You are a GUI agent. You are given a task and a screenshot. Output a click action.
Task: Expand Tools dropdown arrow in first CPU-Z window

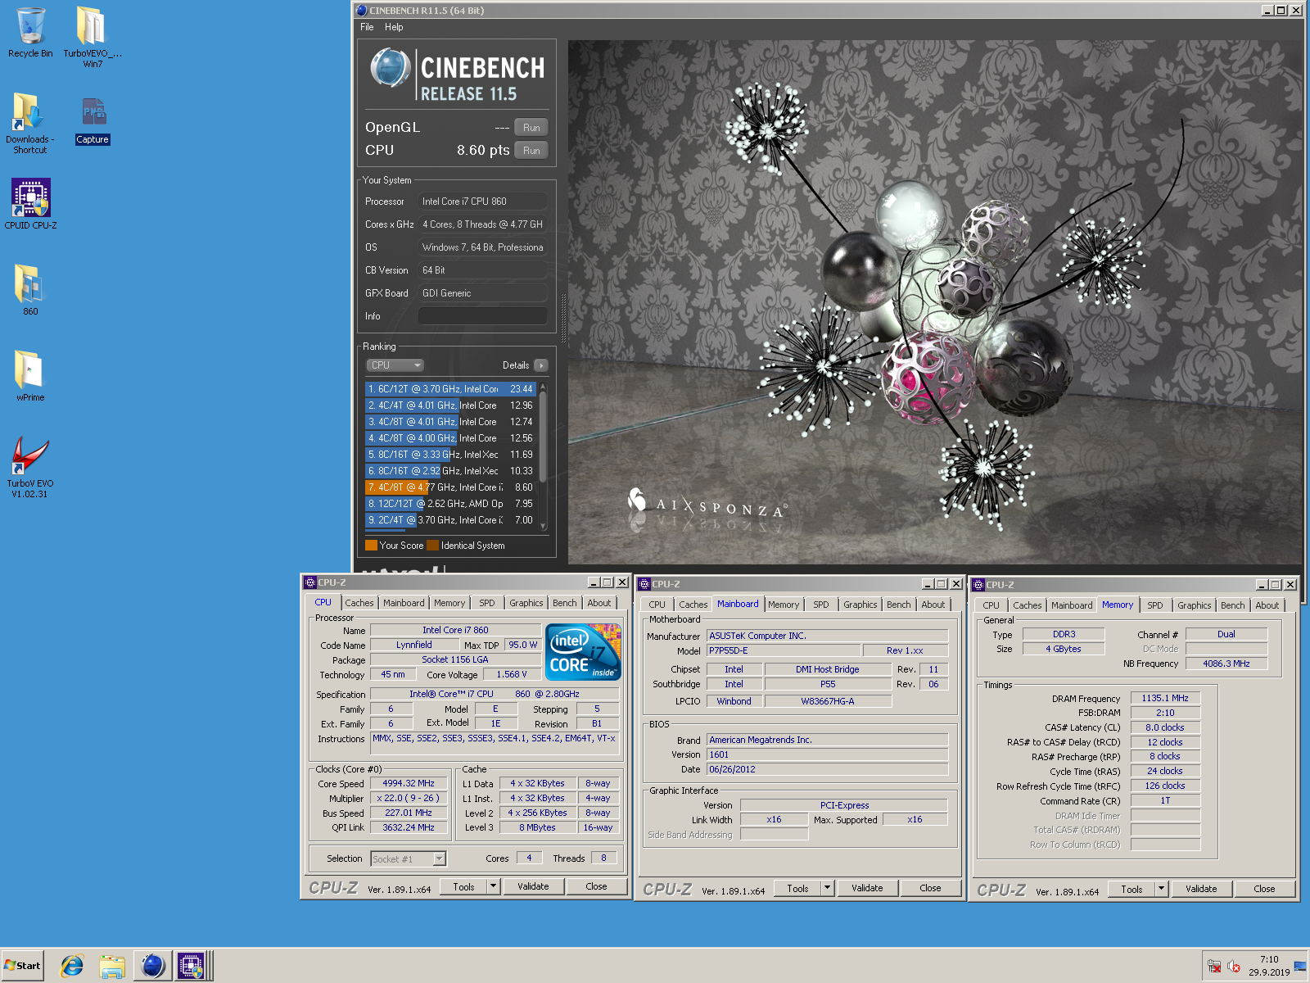click(493, 887)
